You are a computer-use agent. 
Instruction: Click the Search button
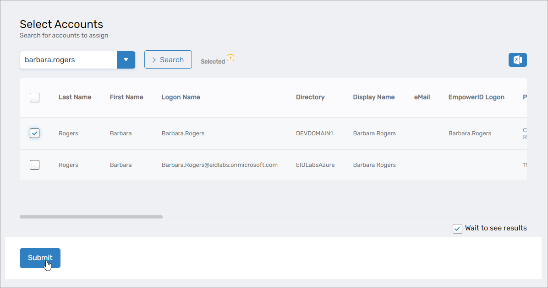pos(168,60)
